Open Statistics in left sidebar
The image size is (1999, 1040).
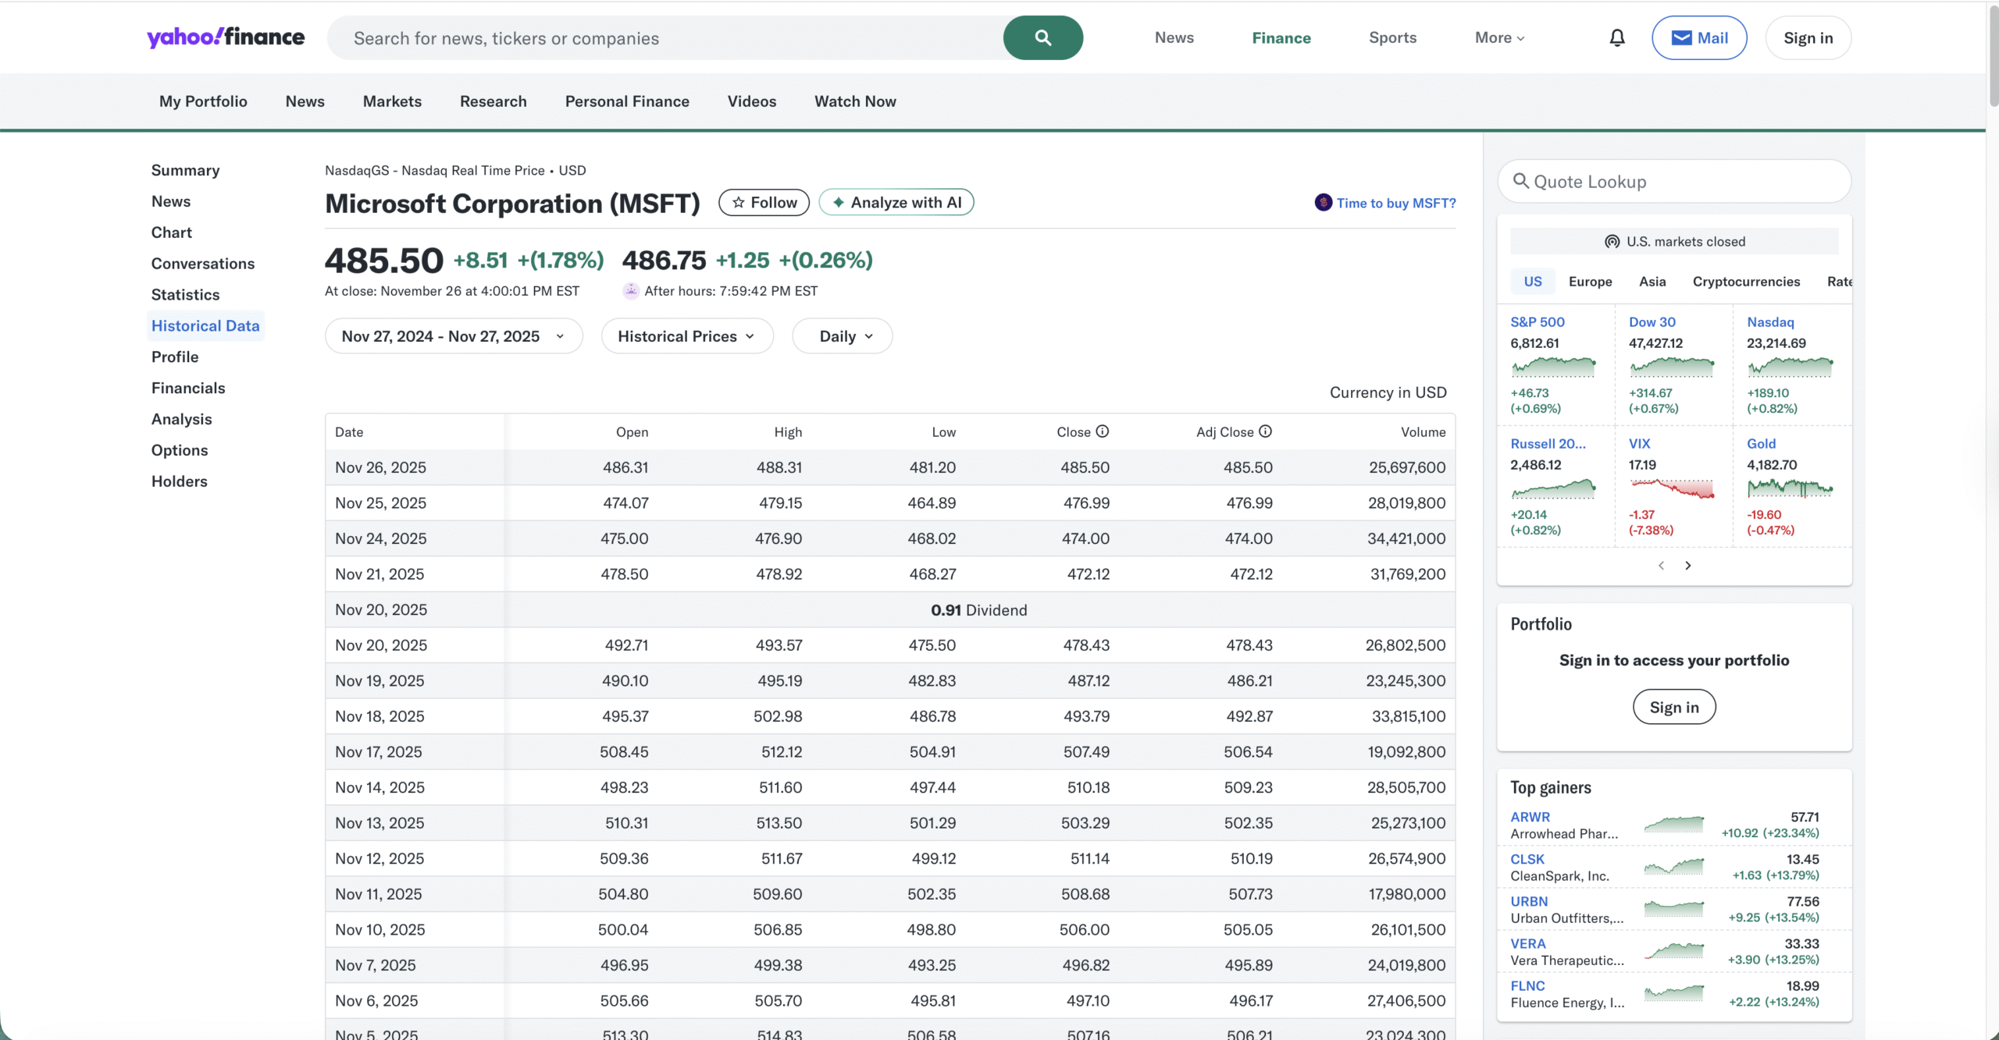coord(185,295)
